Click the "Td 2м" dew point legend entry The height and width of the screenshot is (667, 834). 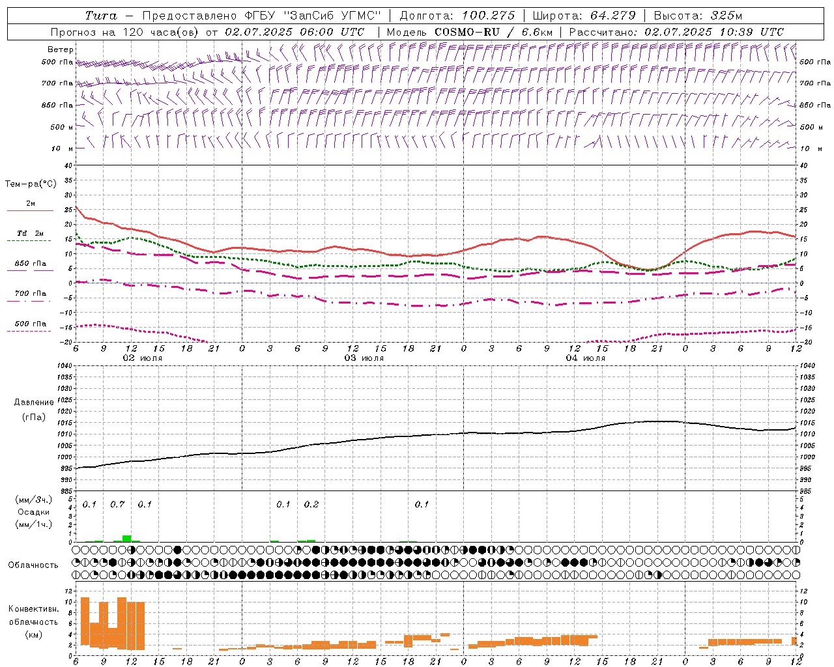point(31,233)
